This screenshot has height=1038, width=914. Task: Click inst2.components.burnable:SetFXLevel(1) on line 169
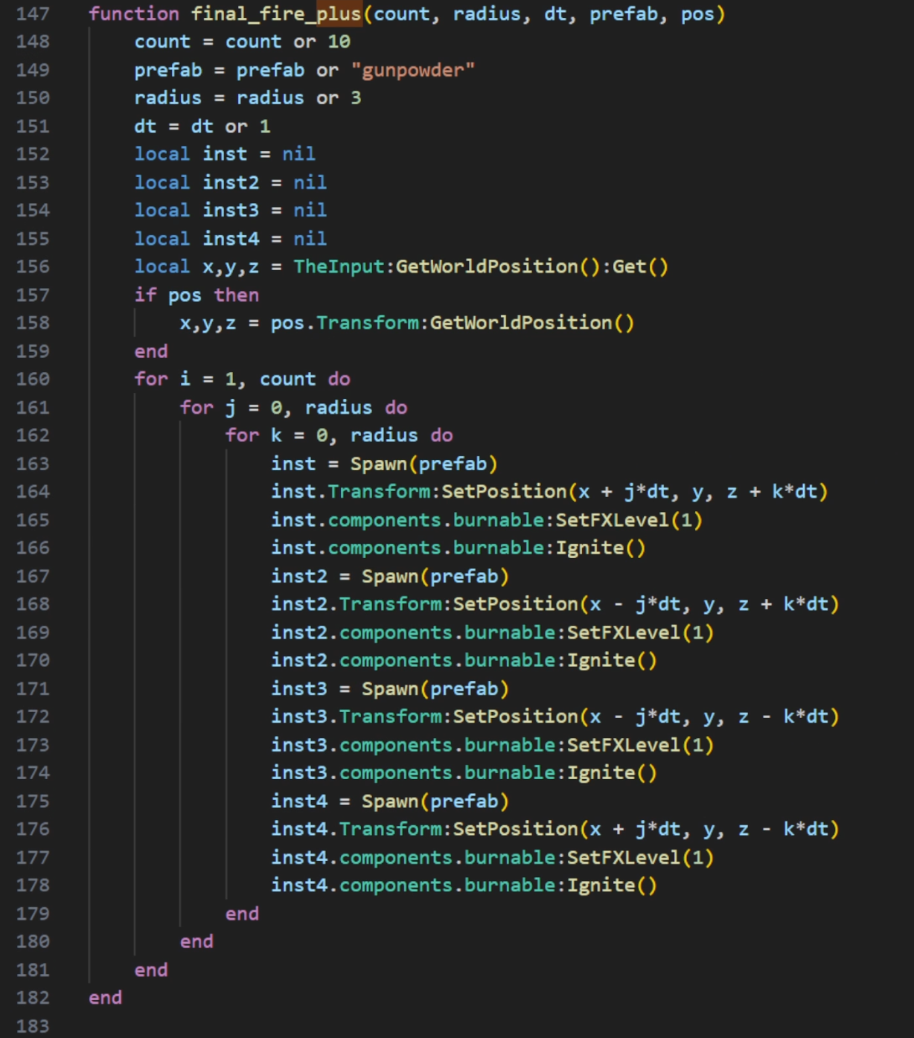pyautogui.click(x=493, y=632)
